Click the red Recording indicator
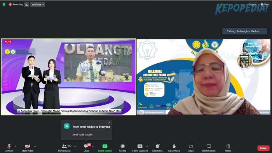The image size is (272, 153). coord(16,5)
